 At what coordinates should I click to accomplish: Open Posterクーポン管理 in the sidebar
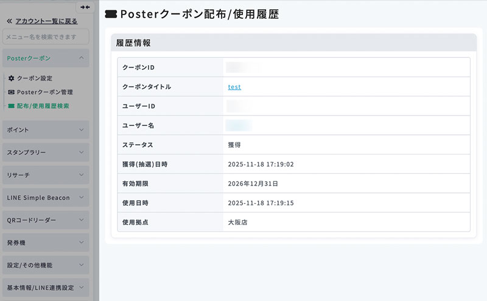point(44,92)
